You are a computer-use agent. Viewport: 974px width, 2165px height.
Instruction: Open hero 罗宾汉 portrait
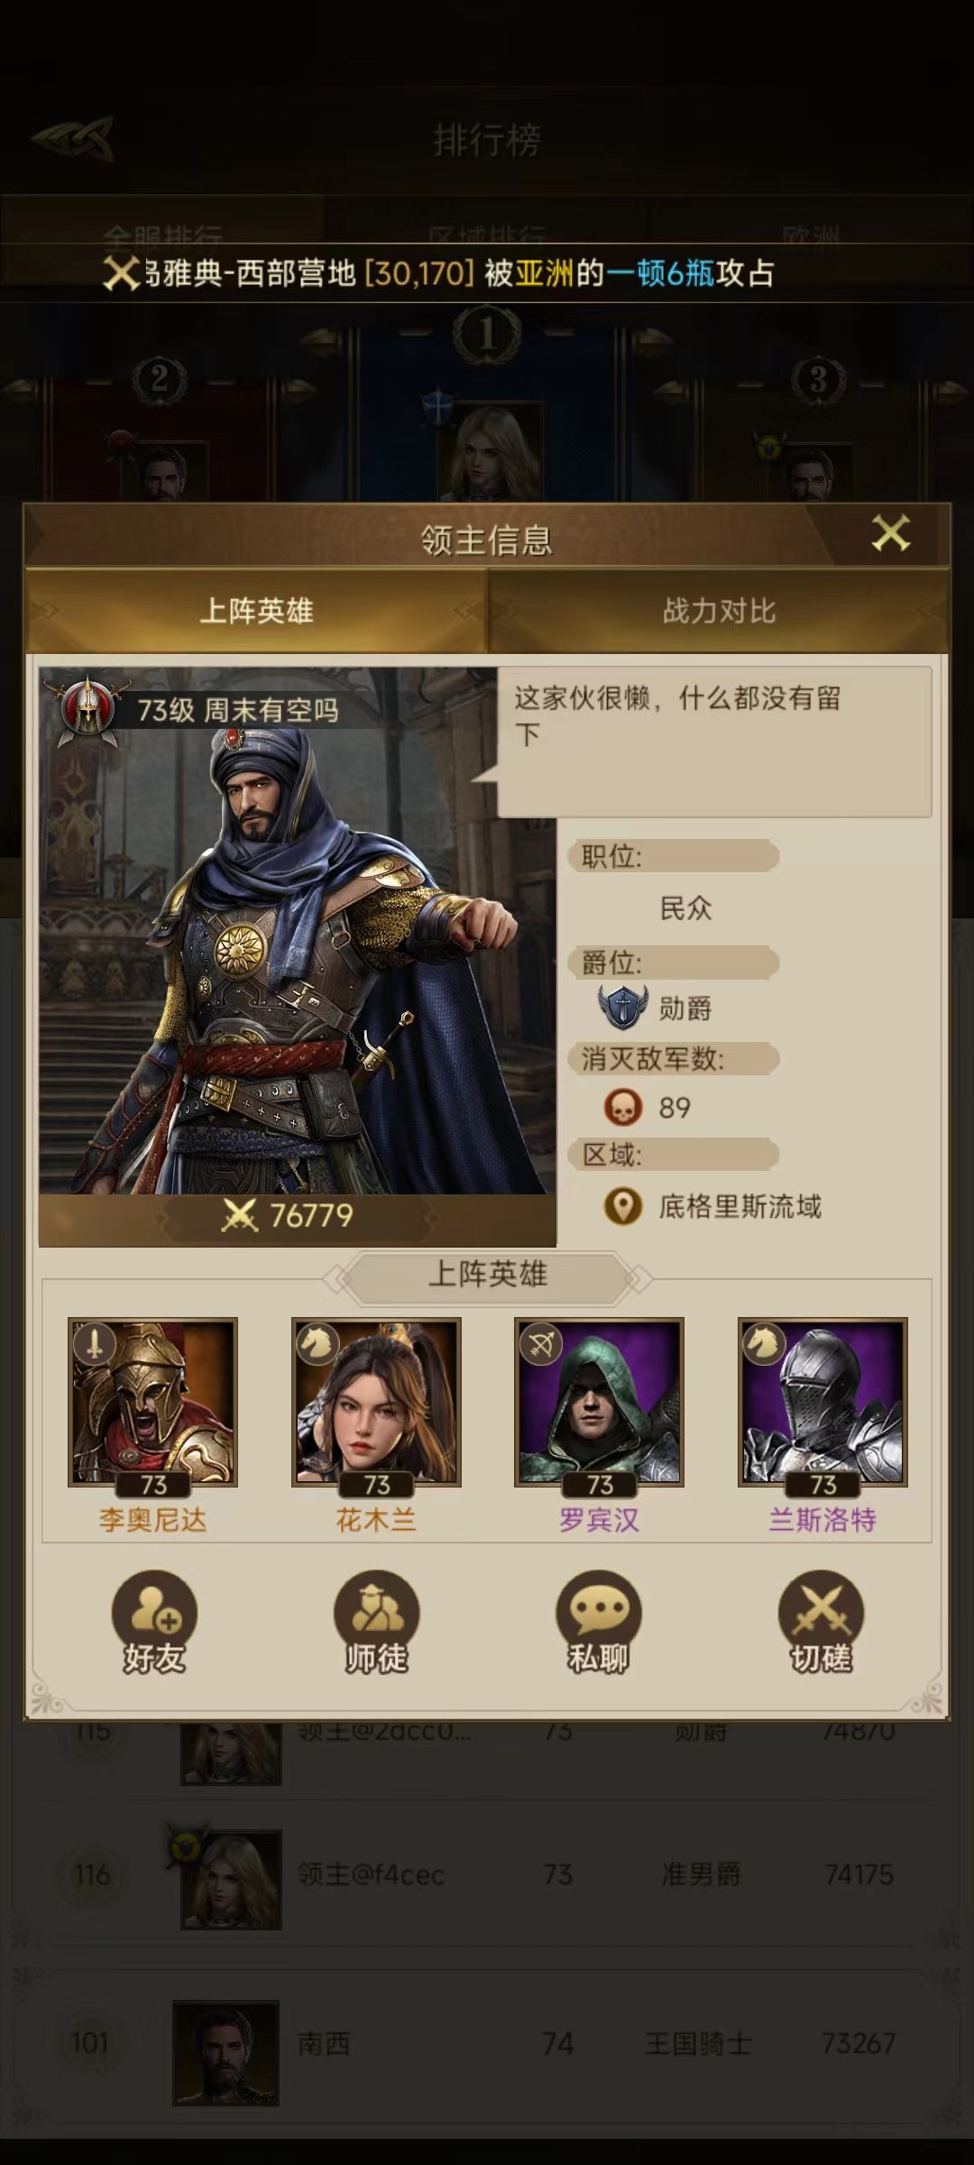[x=599, y=1402]
